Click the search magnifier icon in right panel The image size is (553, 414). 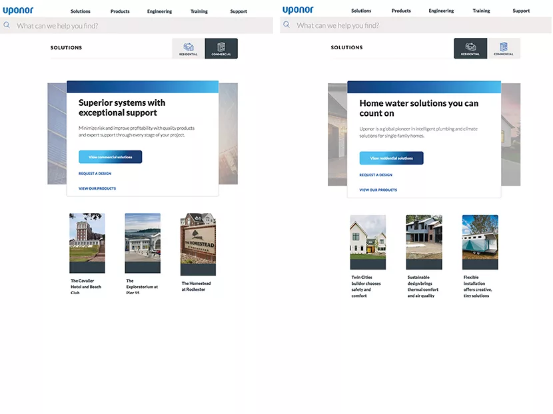click(x=286, y=25)
